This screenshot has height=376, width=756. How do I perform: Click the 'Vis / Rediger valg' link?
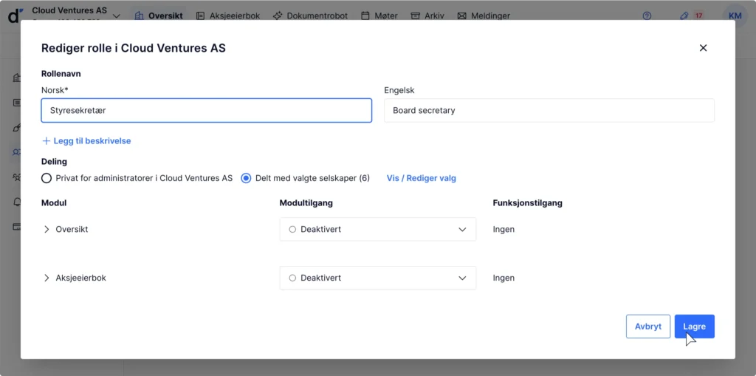click(x=421, y=178)
